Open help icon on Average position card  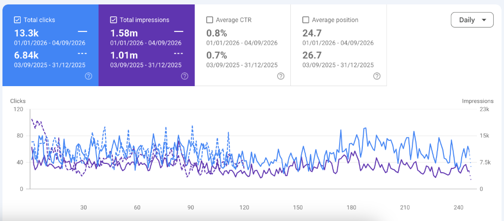(377, 76)
